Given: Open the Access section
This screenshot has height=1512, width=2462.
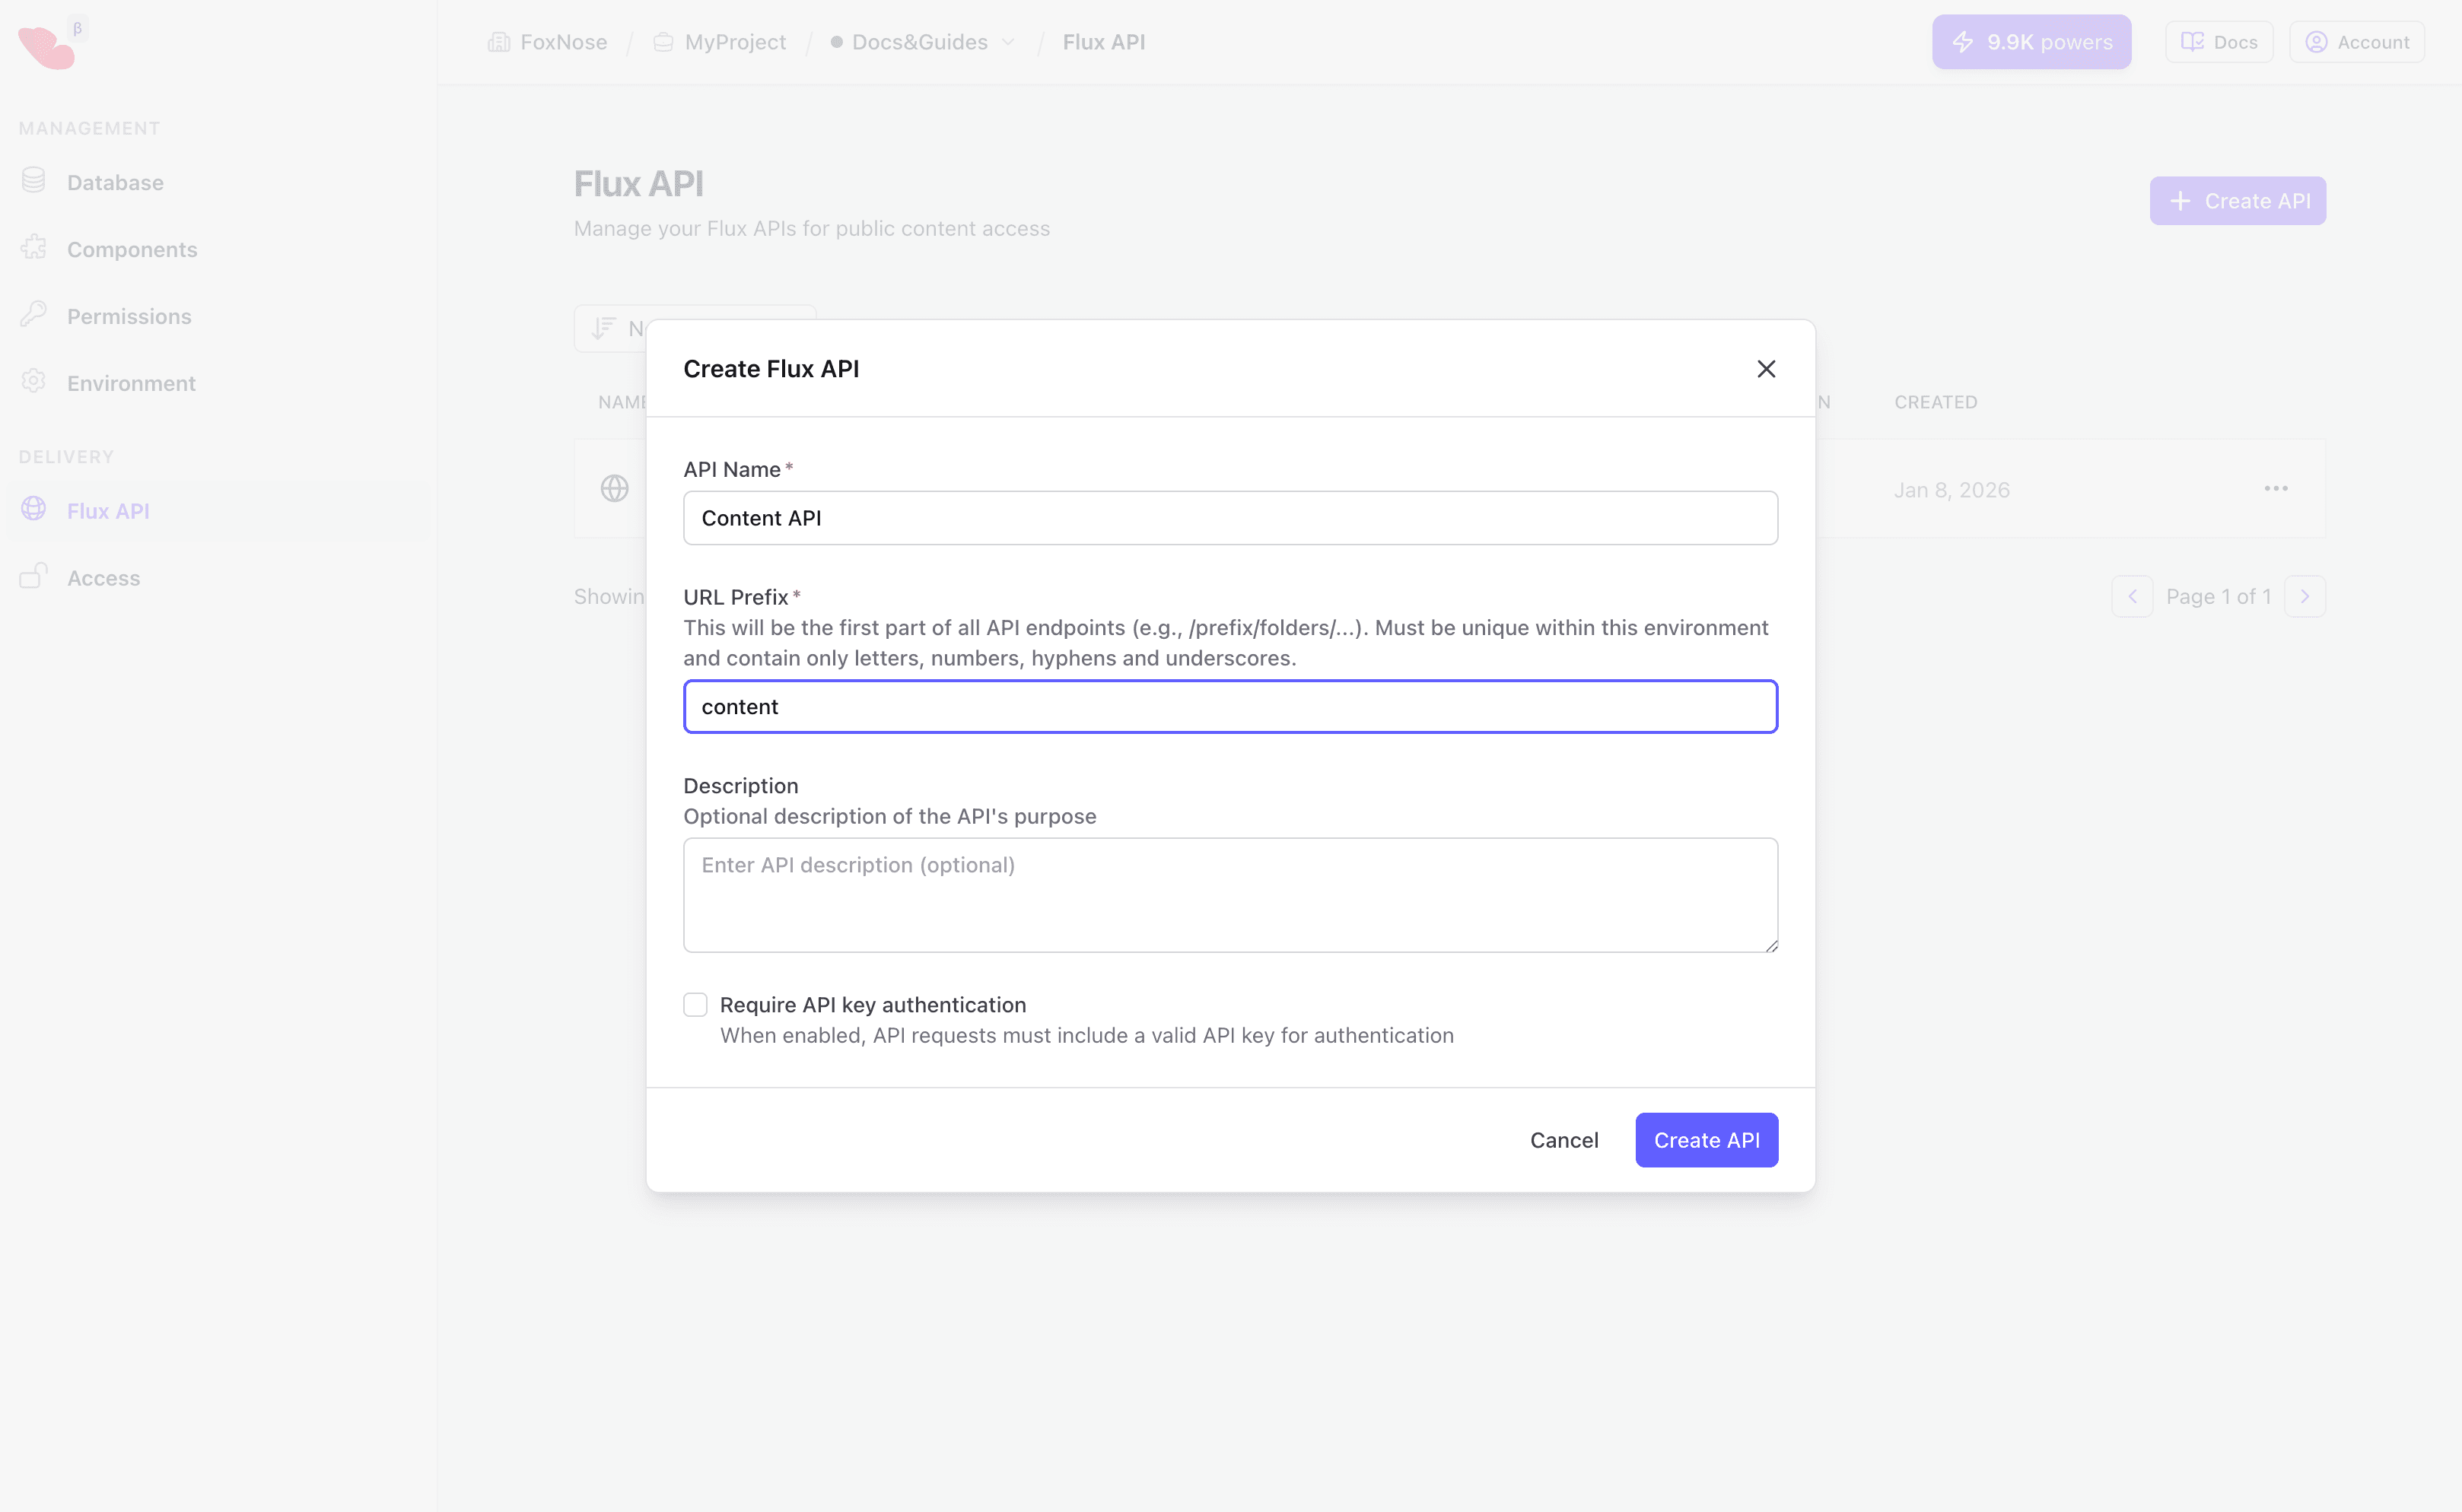Looking at the screenshot, I should (103, 577).
